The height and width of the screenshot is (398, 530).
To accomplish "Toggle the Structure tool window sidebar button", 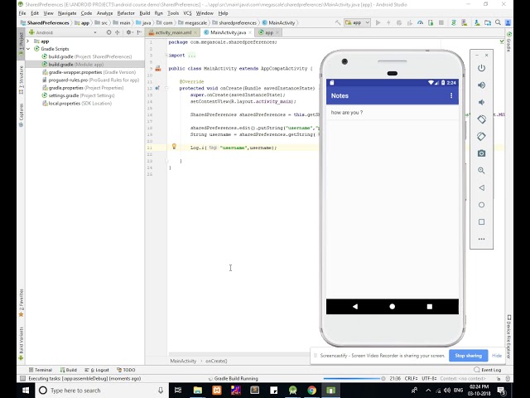I will pos(21,80).
